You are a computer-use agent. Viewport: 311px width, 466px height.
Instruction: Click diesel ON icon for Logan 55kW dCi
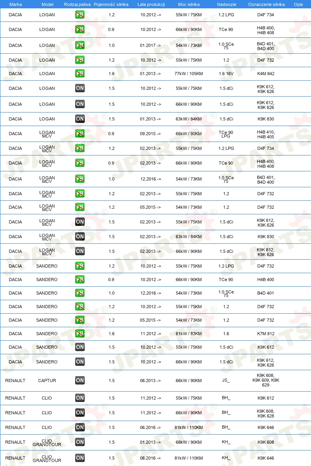click(80, 88)
